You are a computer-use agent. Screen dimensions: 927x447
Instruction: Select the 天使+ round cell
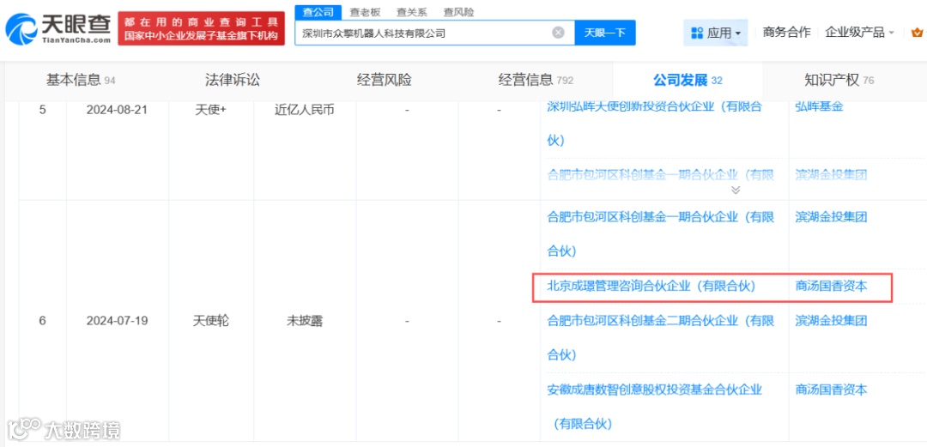[x=211, y=110]
